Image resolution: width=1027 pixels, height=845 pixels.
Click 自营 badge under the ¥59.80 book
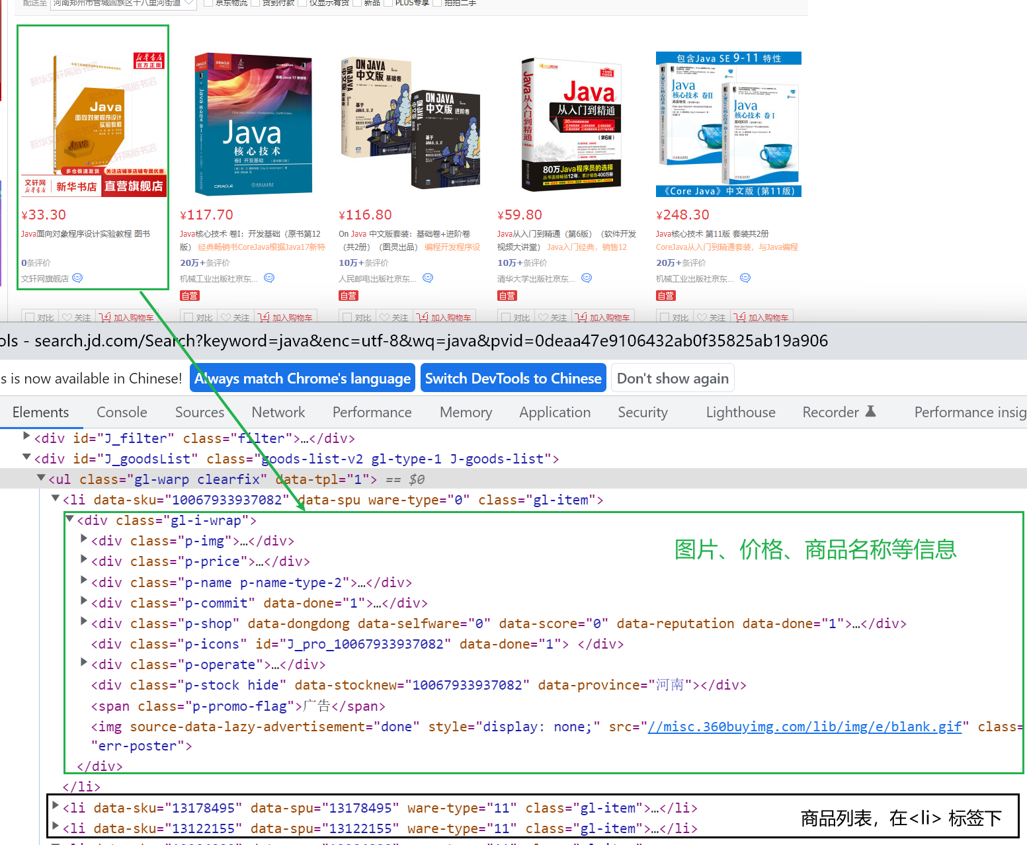tap(507, 296)
